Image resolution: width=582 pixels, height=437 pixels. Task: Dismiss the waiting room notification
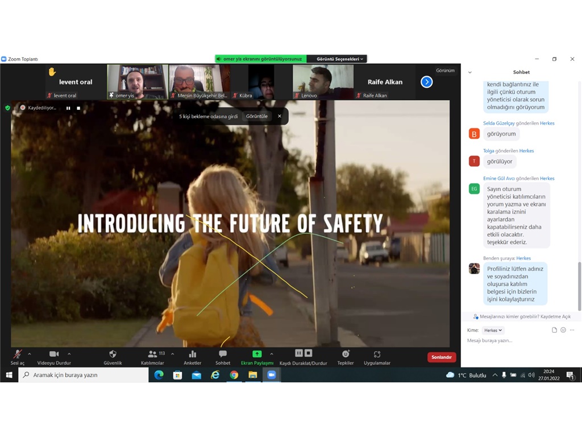tap(280, 116)
